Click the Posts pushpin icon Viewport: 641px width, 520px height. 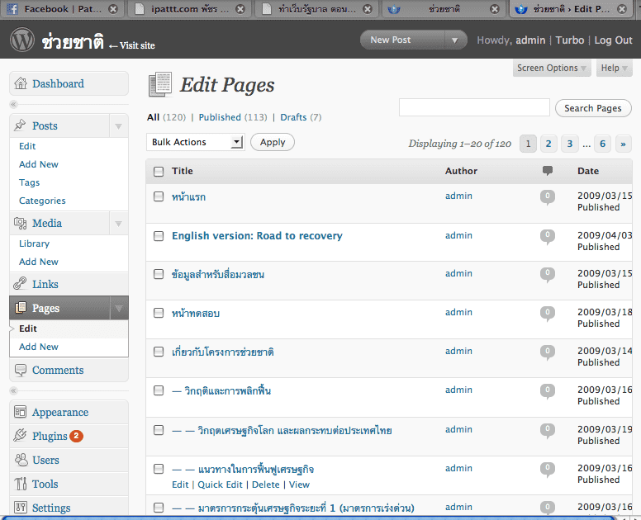pyautogui.click(x=21, y=126)
